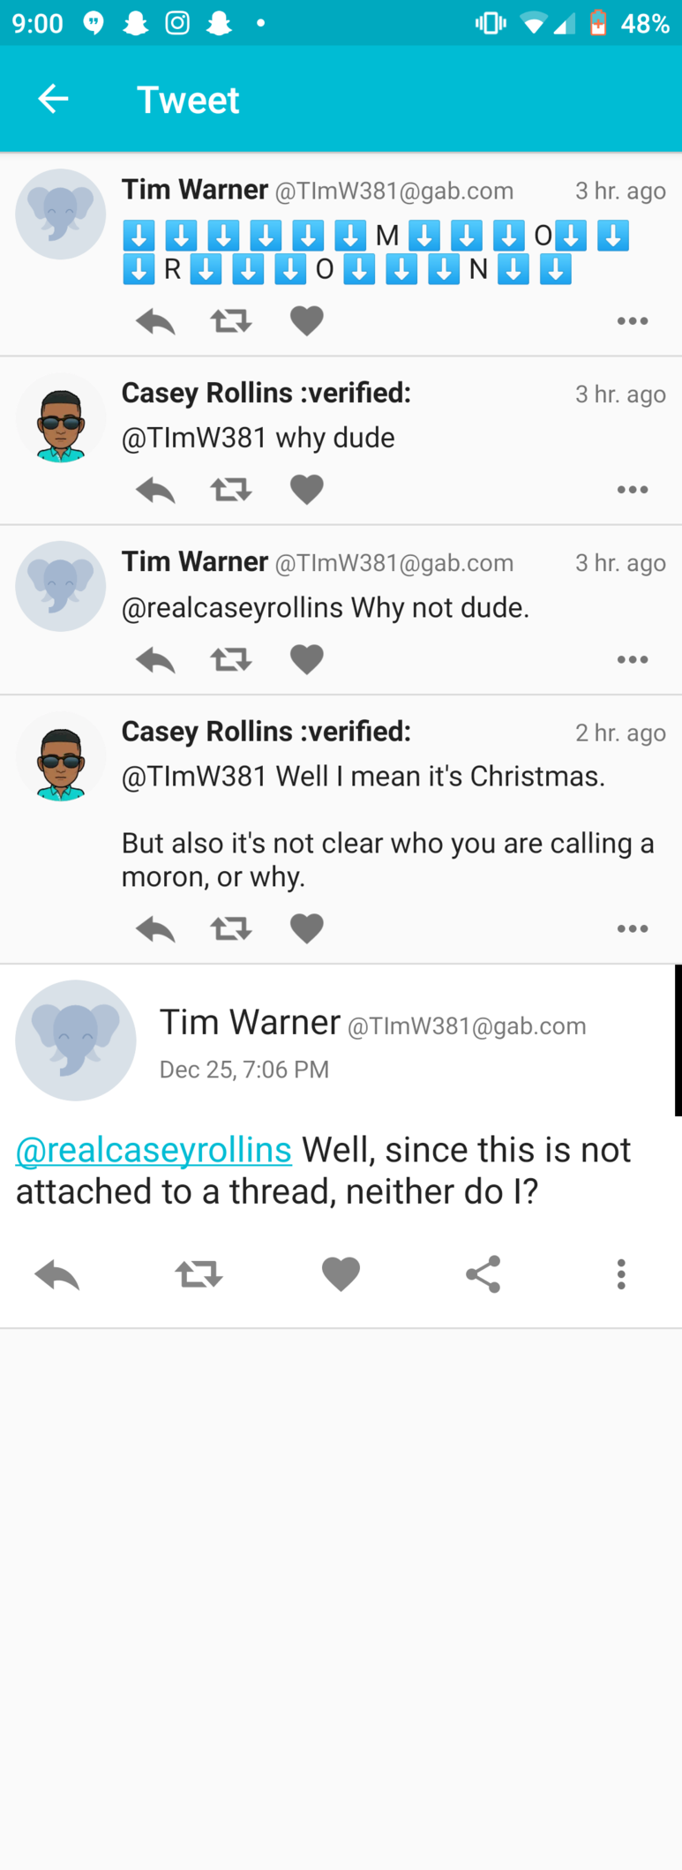Open more options on MORON arrows post
The height and width of the screenshot is (1870, 682).
point(632,321)
